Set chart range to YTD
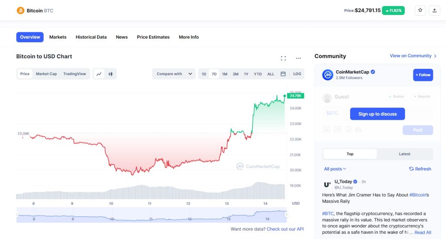446x239 pixels. [x=258, y=74]
